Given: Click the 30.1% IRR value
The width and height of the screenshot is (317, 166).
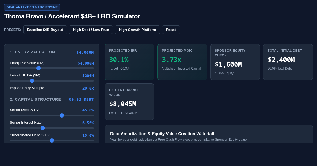Looking at the screenshot, I should [x=119, y=60].
